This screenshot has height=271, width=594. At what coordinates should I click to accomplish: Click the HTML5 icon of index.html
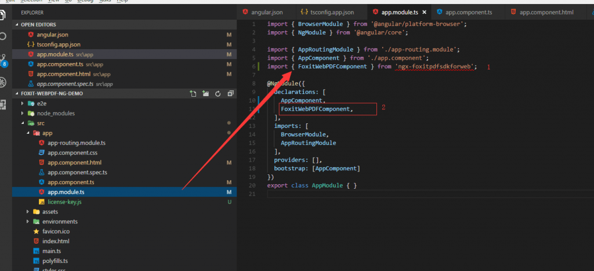[x=36, y=241]
